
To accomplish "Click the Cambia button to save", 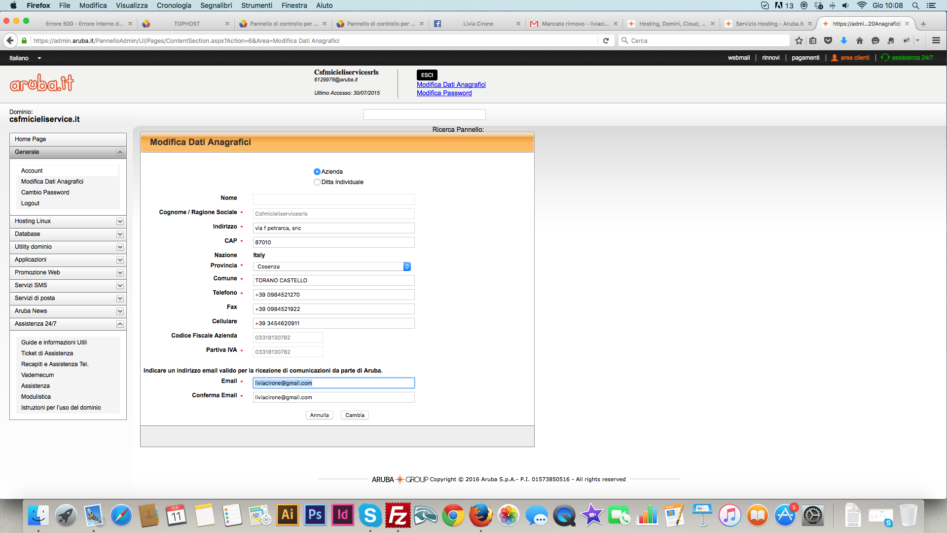I will (x=355, y=415).
